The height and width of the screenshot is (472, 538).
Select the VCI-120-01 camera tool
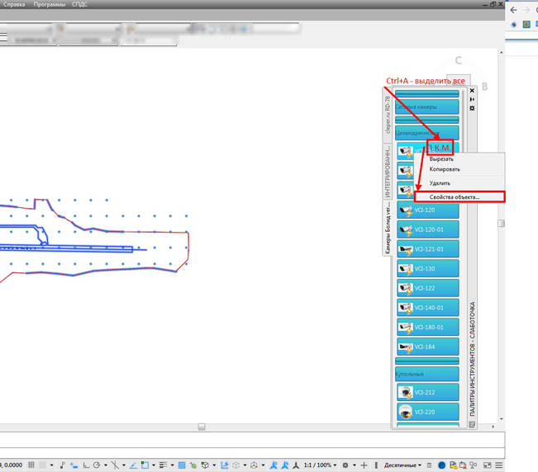pyautogui.click(x=427, y=229)
